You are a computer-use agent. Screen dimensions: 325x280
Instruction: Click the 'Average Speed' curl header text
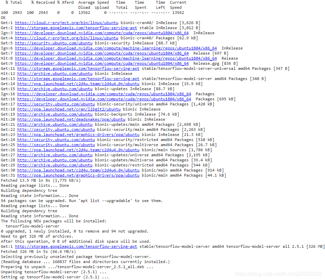pyautogui.click(x=94, y=2)
